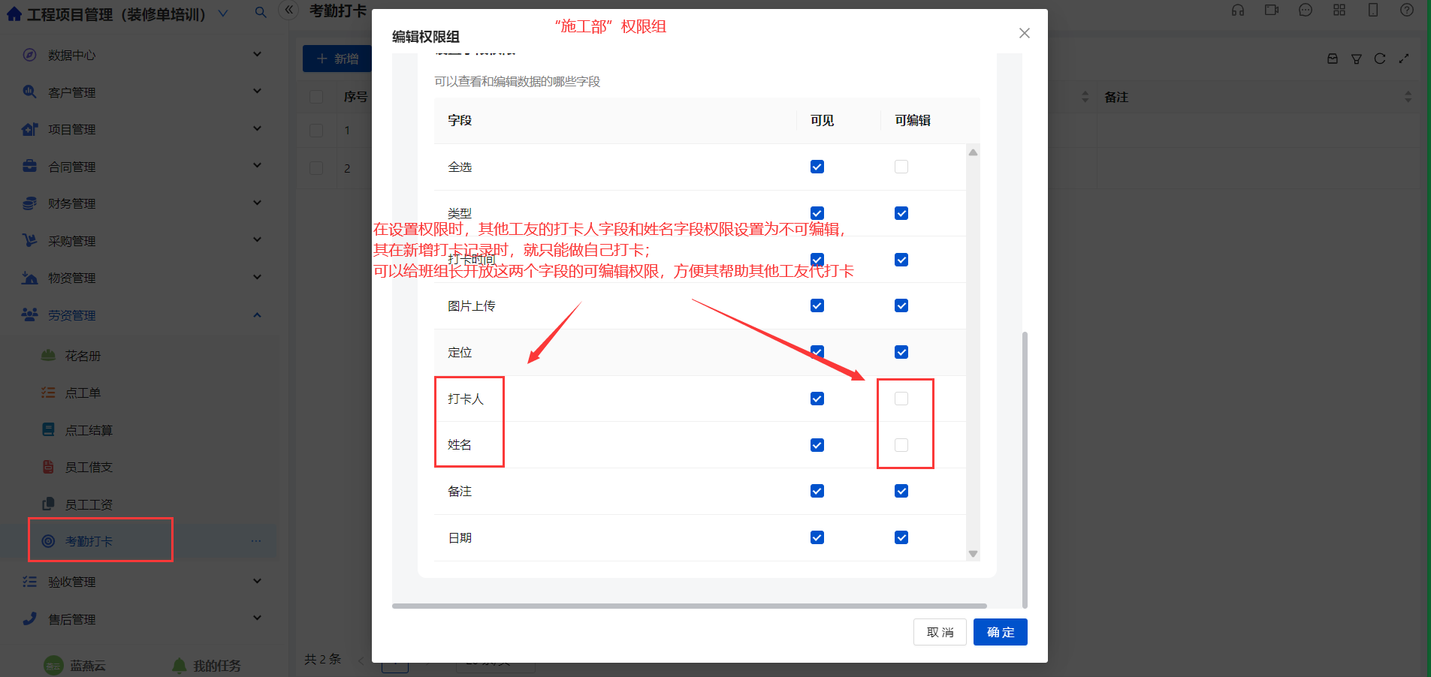This screenshot has height=677, width=1431.
Task: Uncheck 打卡人 visible checkbox
Action: 817,399
